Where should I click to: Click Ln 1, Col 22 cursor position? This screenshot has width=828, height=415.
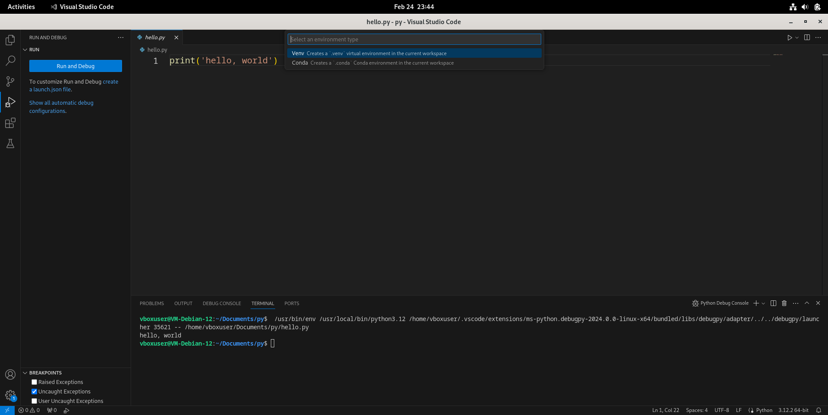click(665, 410)
